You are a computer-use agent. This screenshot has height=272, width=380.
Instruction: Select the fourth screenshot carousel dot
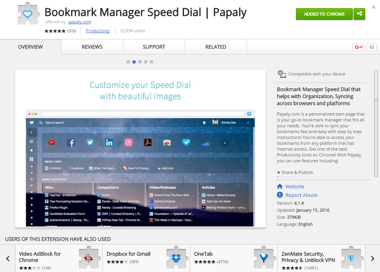click(145, 62)
